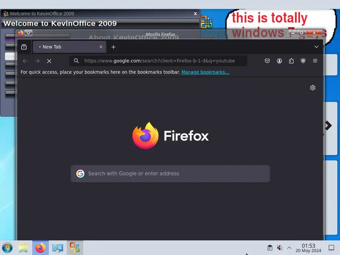
Task: Open uBlock Origin shield icon
Action: click(x=303, y=61)
